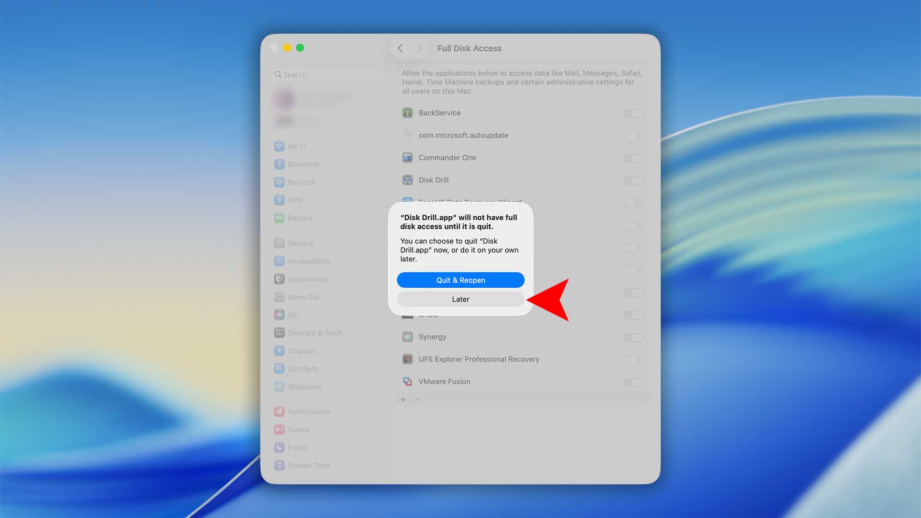
Task: Select the Wi-Fi settings icon
Action: pyautogui.click(x=280, y=146)
